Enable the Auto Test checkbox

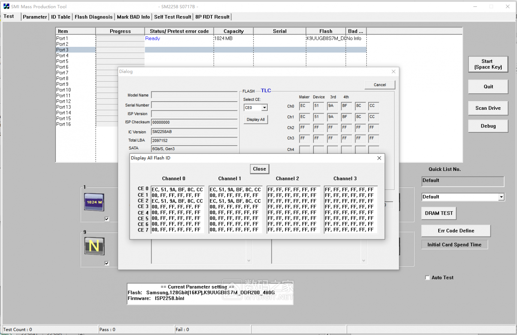427,278
